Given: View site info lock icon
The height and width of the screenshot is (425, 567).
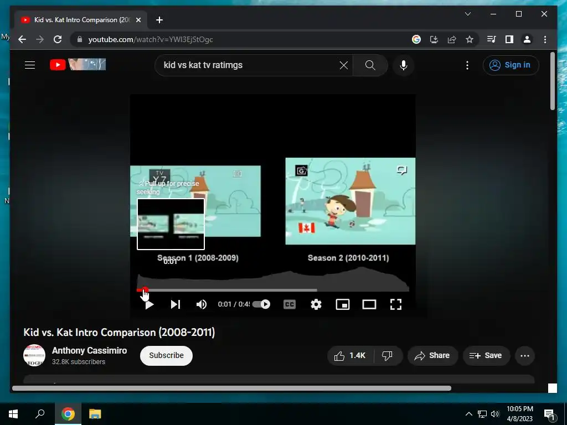Looking at the screenshot, I should (80, 39).
